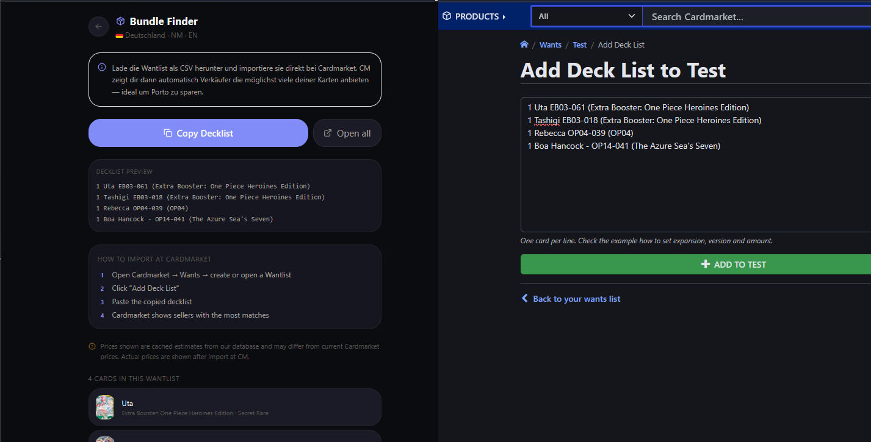Open the Wants breadcrumb link
Viewport: 871px width, 442px height.
[x=550, y=45]
